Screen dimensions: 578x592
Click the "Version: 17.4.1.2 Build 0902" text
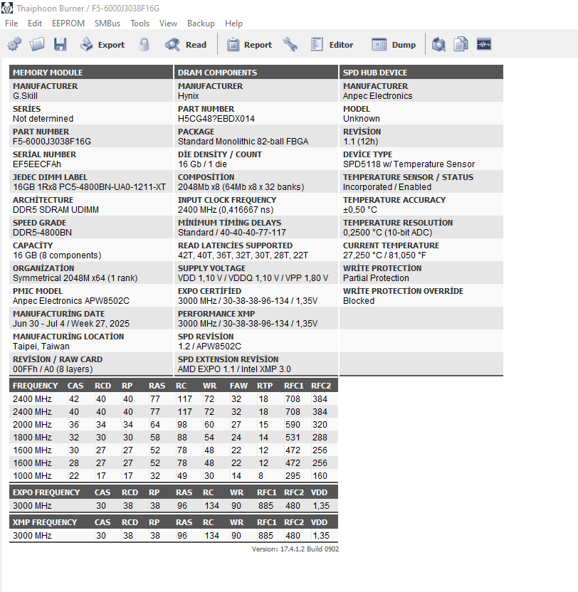coord(295,549)
